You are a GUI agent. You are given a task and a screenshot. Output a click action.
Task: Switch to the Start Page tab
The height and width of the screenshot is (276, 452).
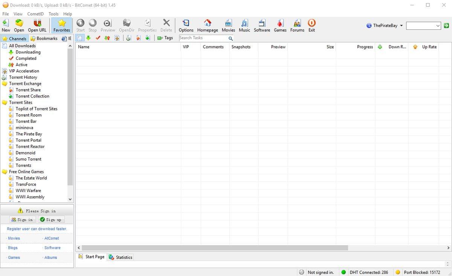click(92, 257)
